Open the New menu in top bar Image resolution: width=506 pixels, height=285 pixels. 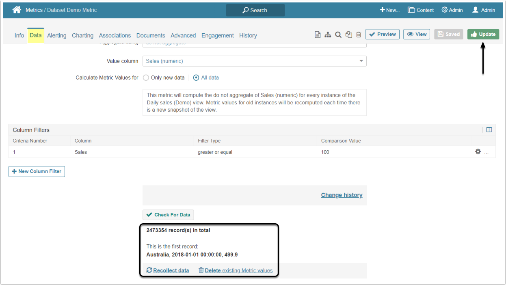click(389, 10)
